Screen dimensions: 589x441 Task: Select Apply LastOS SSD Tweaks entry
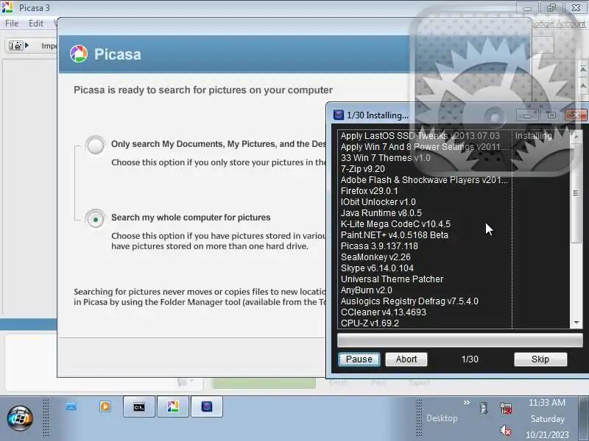coord(420,136)
